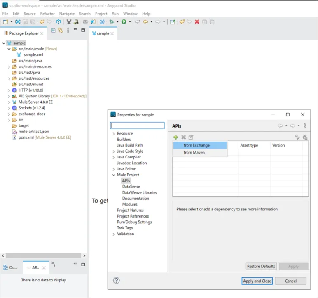The width and height of the screenshot is (318, 298).
Task: Select Modules under Mule Project
Action: tap(130, 204)
